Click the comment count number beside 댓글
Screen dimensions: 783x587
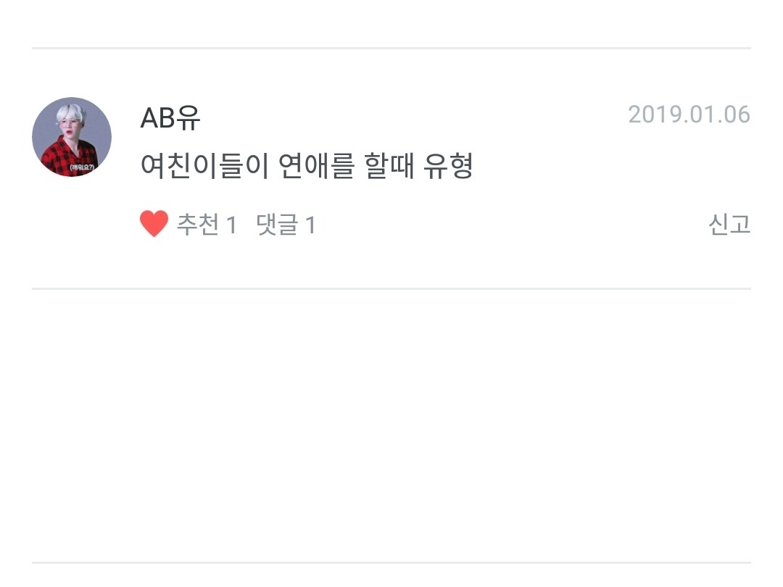coord(310,225)
